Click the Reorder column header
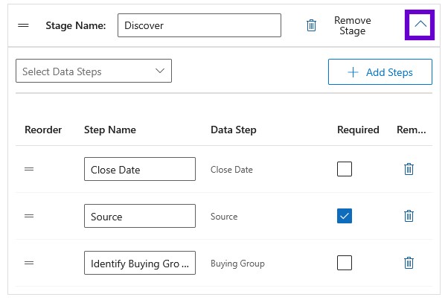Screen dimensions: 448x303 43,130
